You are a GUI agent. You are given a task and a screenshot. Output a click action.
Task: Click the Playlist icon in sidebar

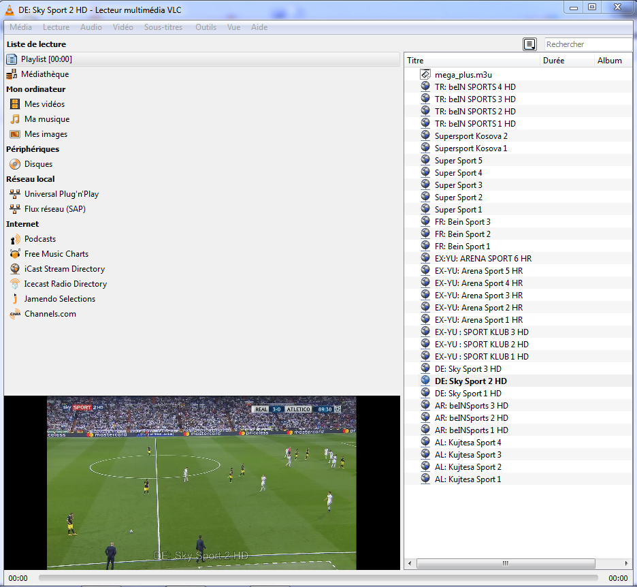click(x=12, y=59)
